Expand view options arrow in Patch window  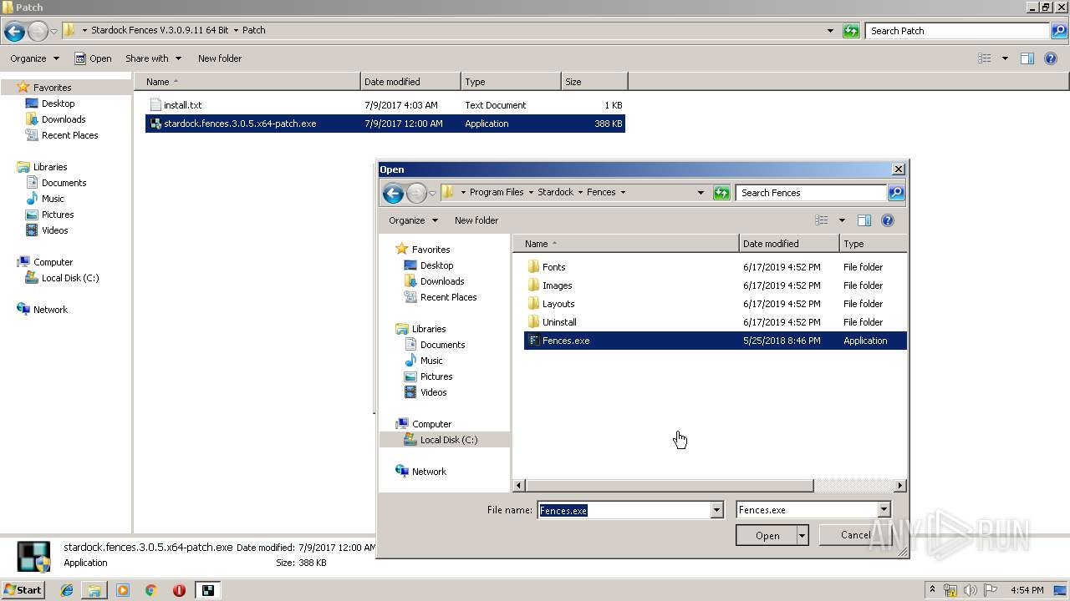[x=1005, y=58]
